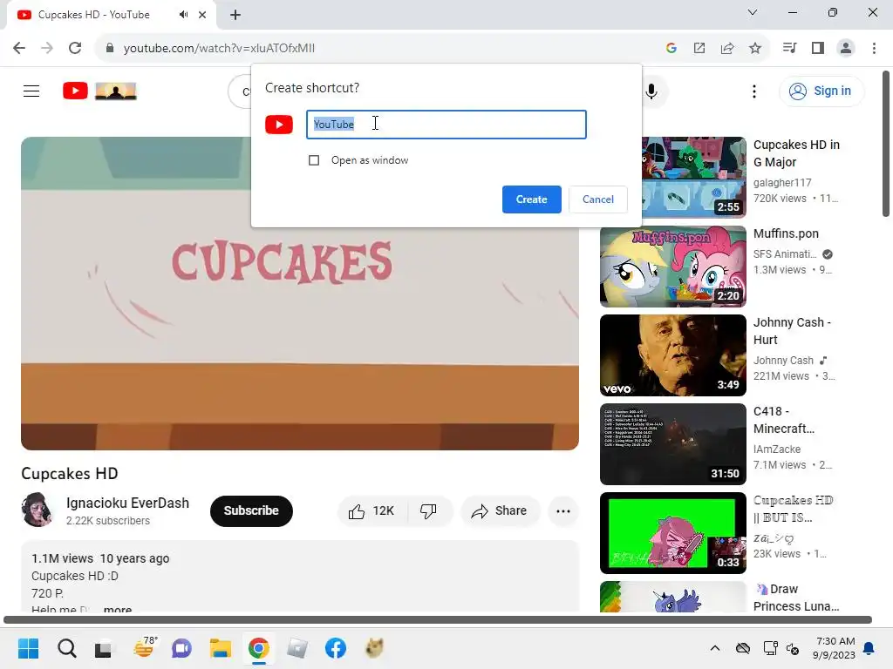The image size is (893, 669).
Task: Click the vertical page scrollbar
Action: tap(886, 144)
